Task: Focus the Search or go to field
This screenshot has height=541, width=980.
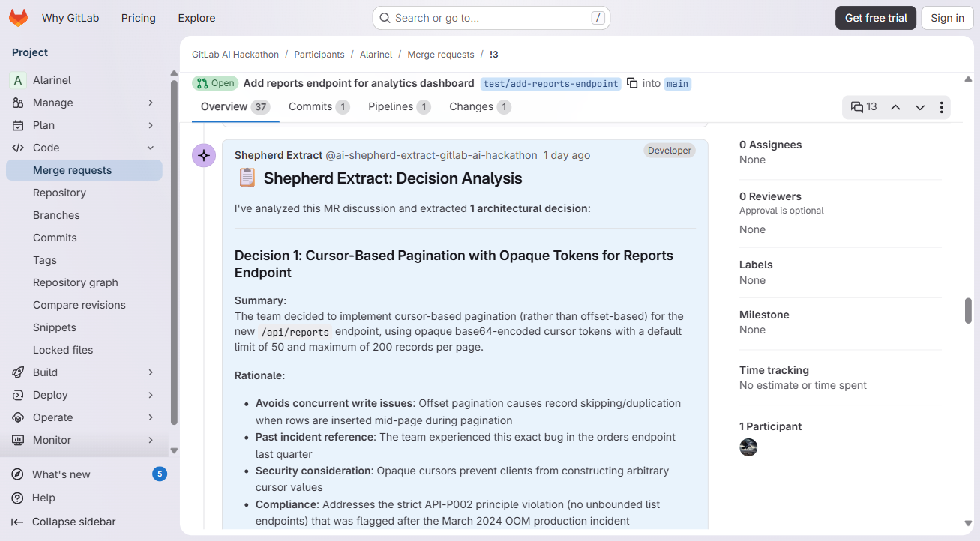Action: (x=491, y=18)
